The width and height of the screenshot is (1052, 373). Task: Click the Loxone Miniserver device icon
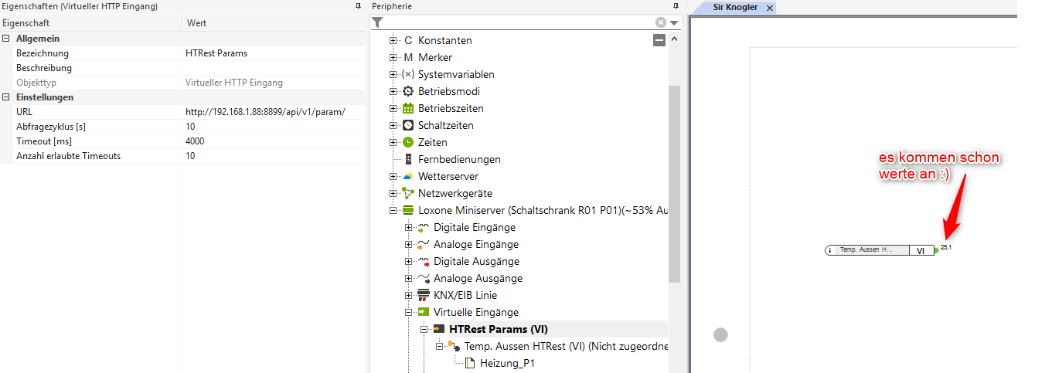point(408,210)
